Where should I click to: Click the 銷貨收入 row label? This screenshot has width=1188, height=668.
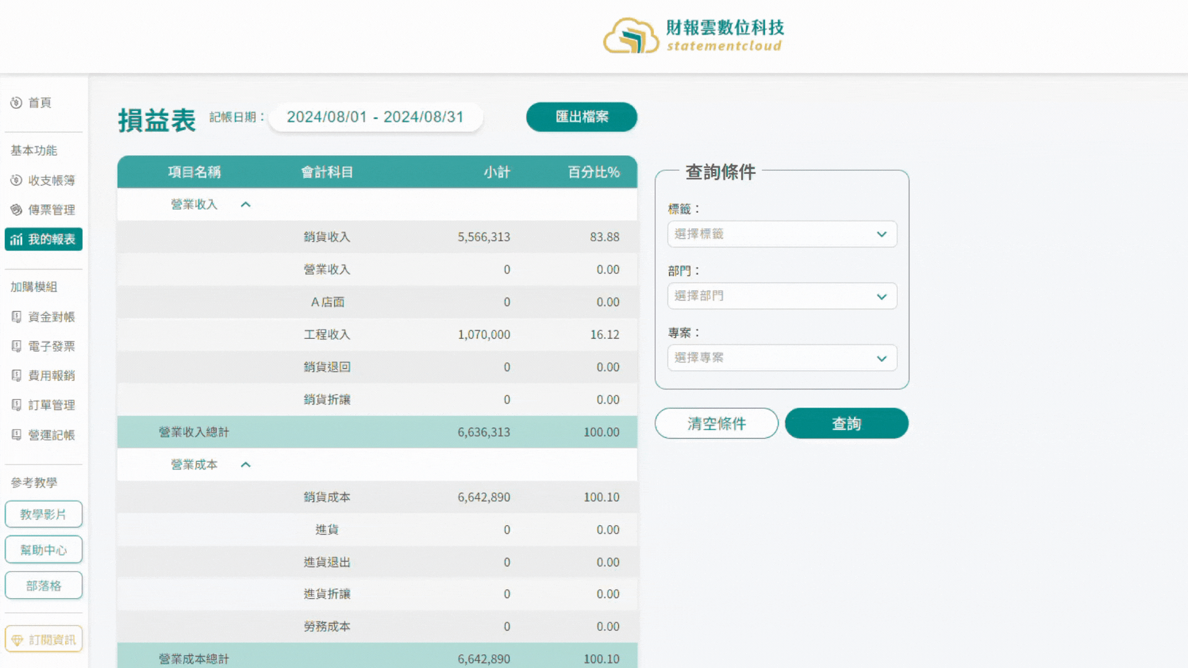327,237
